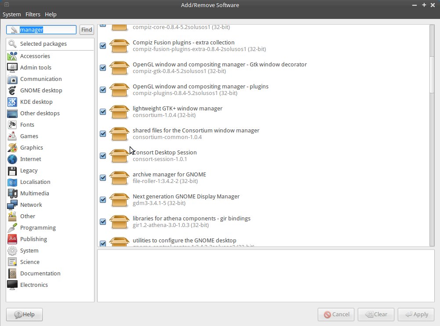Uncheck Next generation GNOME Display Manager
The height and width of the screenshot is (326, 440).
click(x=103, y=200)
